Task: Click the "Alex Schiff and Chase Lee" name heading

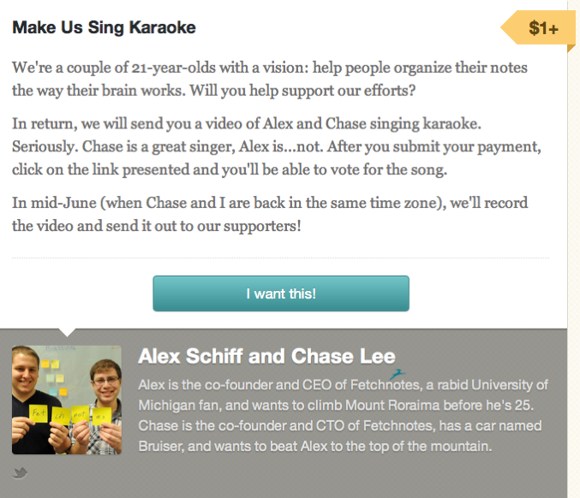Action: pyautogui.click(x=266, y=356)
